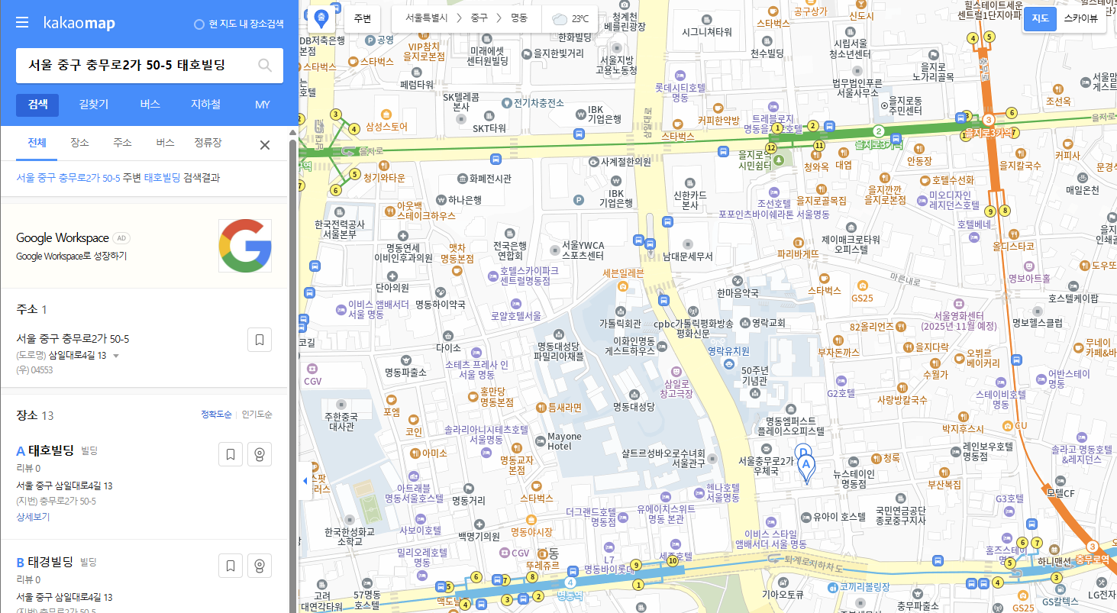This screenshot has width=1117, height=613.
Task: Switch map to 스카이뷰 mode
Action: pyautogui.click(x=1080, y=19)
